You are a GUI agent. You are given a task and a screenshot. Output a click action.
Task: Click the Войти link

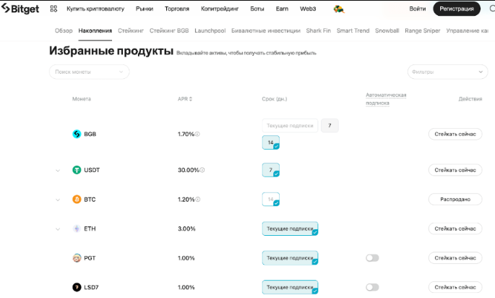tap(418, 9)
